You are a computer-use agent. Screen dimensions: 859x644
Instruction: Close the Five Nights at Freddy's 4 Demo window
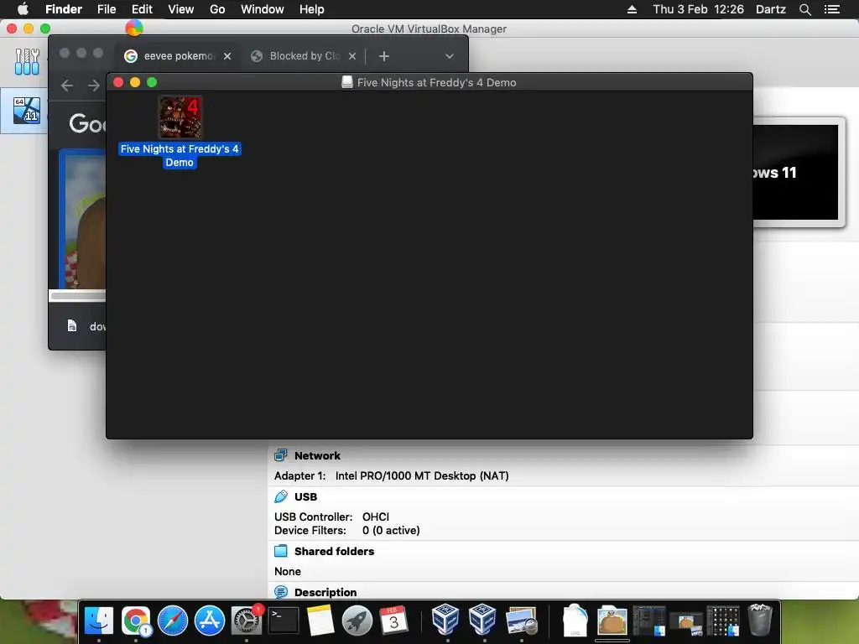117,82
